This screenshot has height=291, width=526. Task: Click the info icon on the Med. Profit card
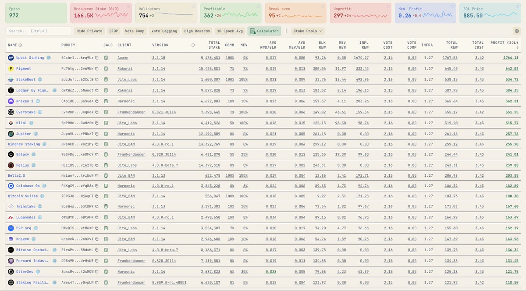coord(453,7)
